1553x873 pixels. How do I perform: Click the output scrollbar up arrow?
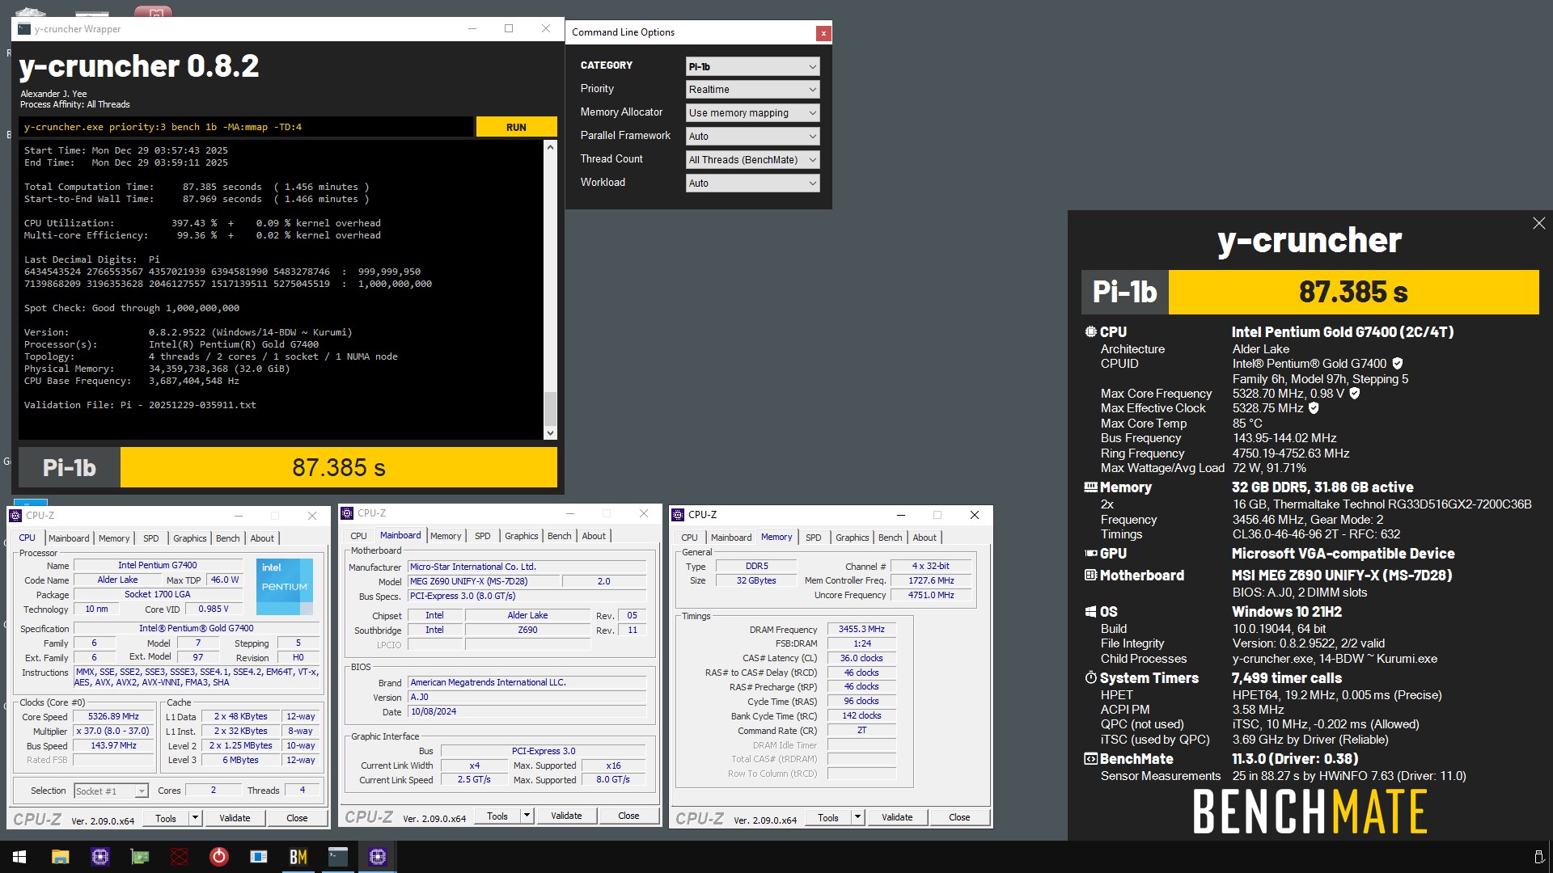point(551,147)
